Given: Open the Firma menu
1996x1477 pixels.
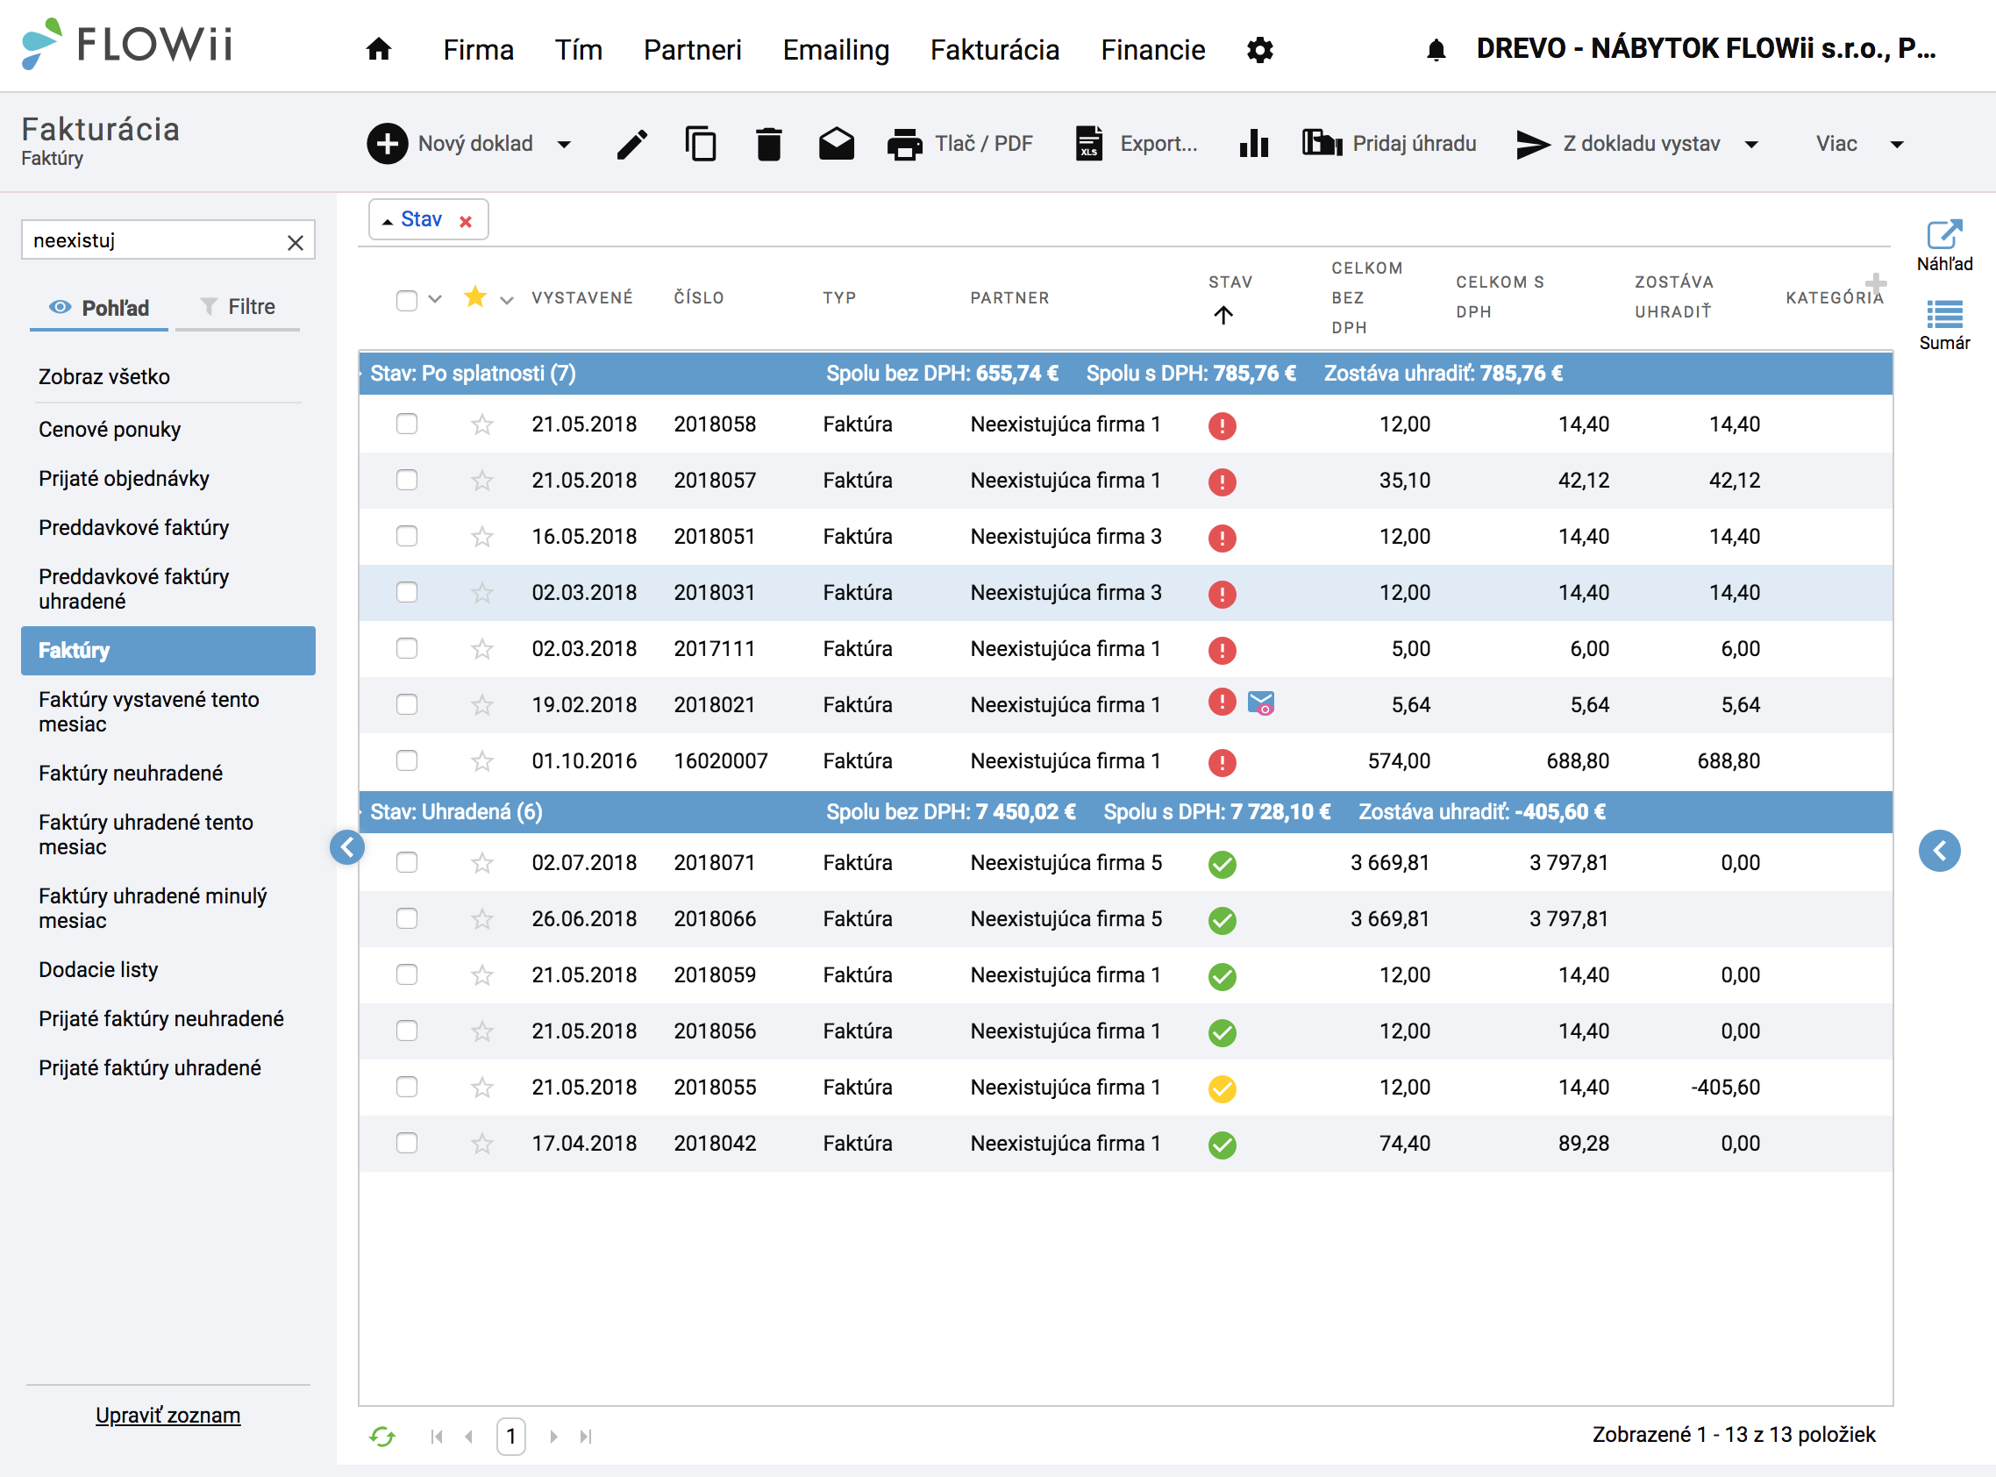Looking at the screenshot, I should click(478, 50).
